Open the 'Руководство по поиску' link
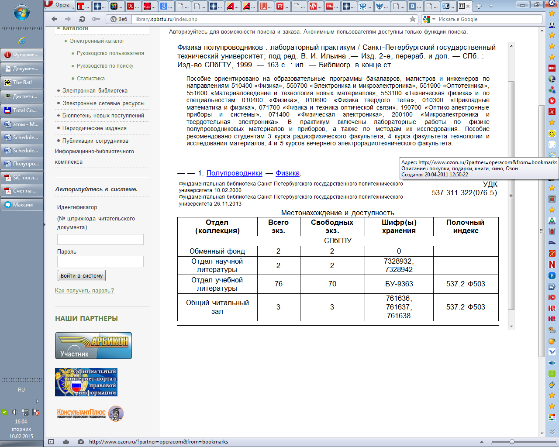Image resolution: width=559 pixels, height=447 pixels. tap(105, 66)
